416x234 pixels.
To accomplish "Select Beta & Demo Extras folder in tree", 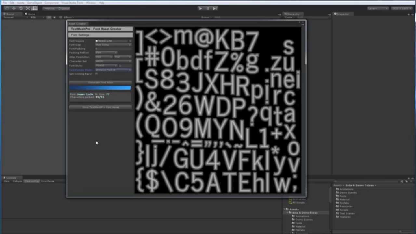I will (305, 213).
